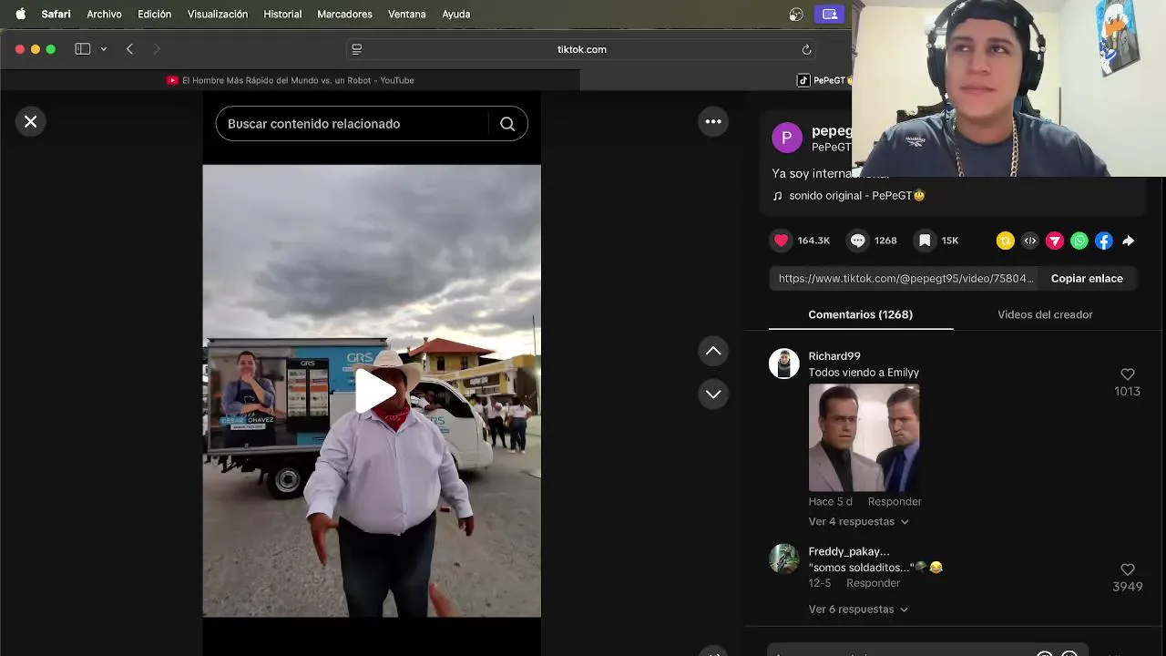The image size is (1166, 656).
Task: Switch to Videos del creador tab
Action: pos(1045,314)
